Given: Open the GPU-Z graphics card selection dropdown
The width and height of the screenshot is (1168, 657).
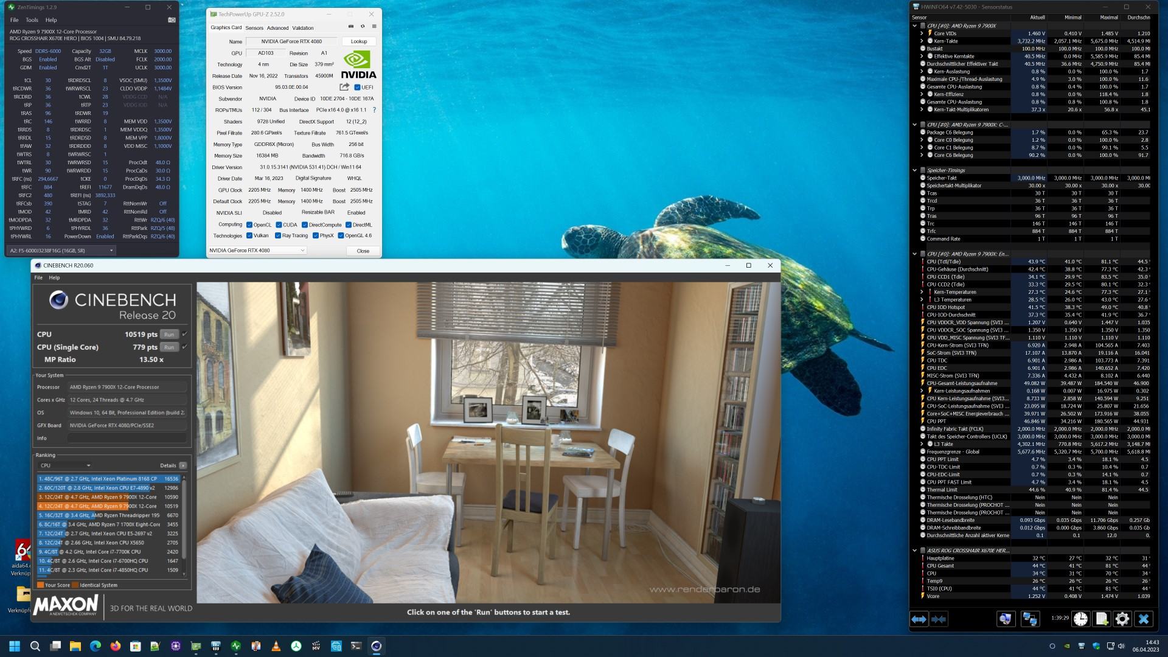Looking at the screenshot, I should click(x=257, y=250).
